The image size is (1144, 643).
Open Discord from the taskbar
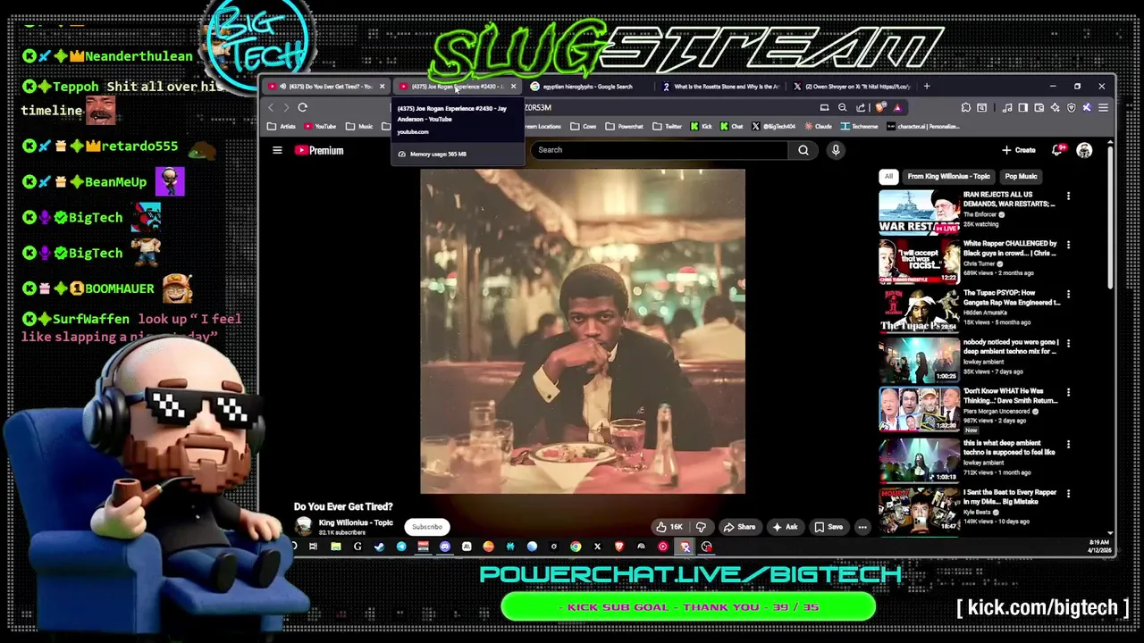coord(444,547)
